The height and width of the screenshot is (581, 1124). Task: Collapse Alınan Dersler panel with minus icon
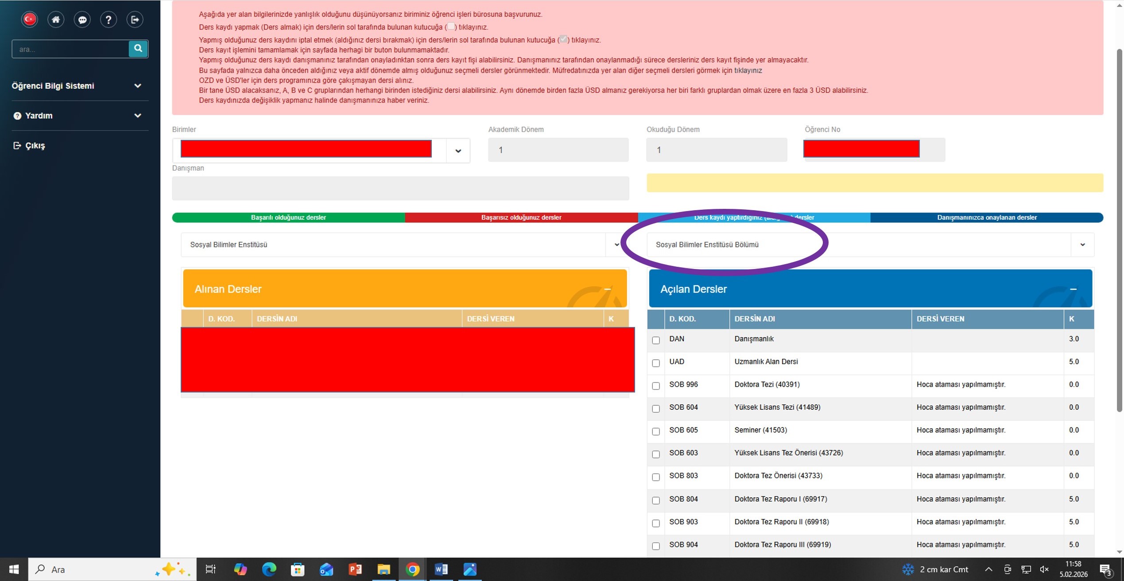coord(608,289)
